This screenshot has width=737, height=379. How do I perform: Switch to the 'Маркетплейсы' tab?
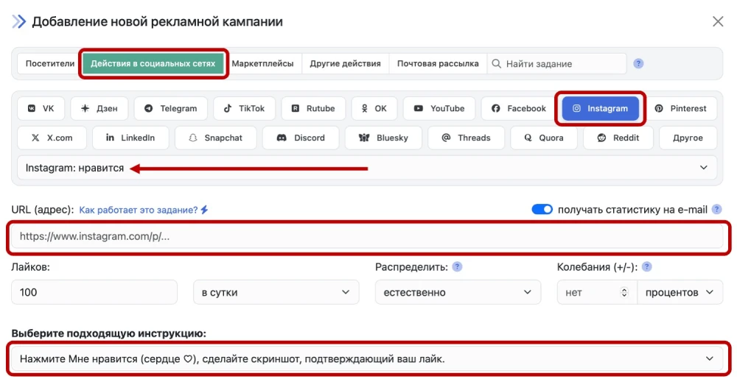262,64
